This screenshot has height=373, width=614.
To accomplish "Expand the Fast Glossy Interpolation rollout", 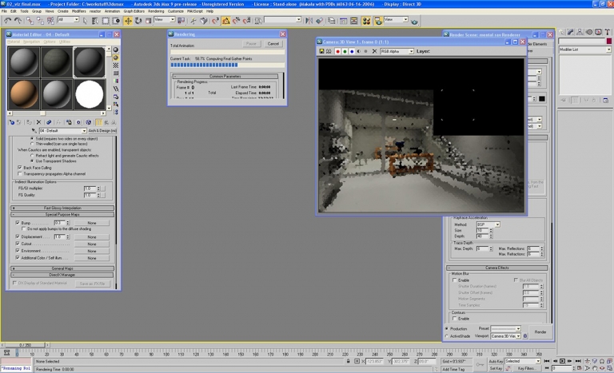I will tap(63, 208).
